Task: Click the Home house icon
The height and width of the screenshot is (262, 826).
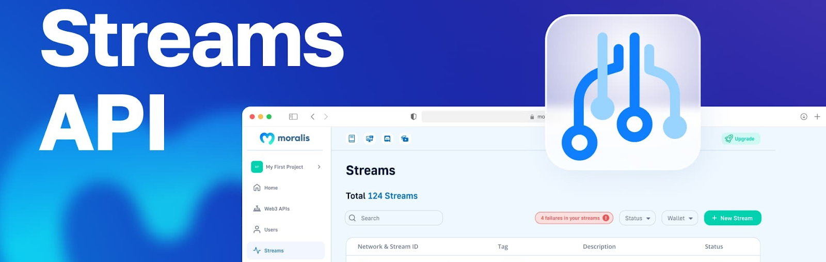Action: click(257, 188)
